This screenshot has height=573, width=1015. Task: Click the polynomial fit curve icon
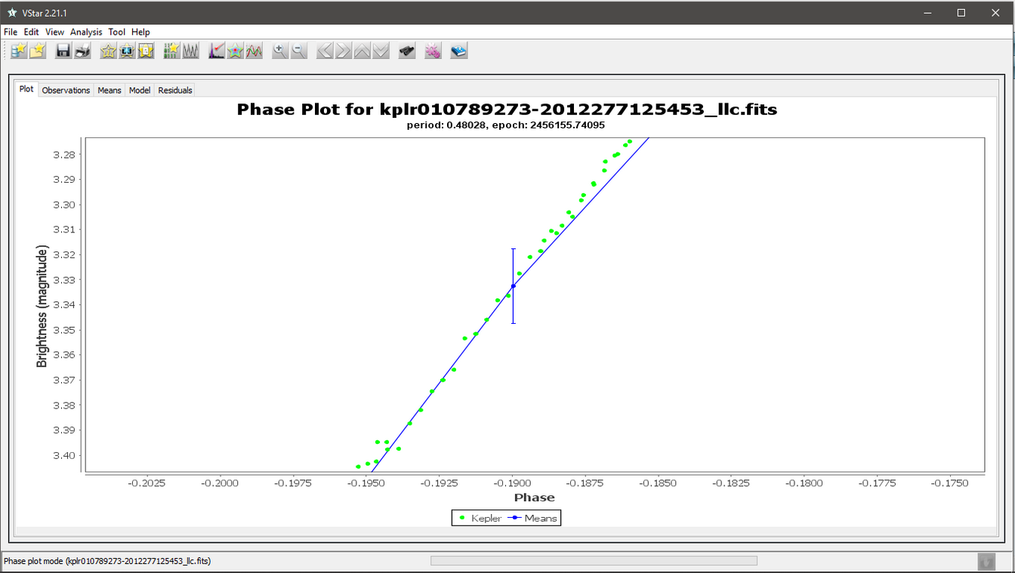pos(255,51)
